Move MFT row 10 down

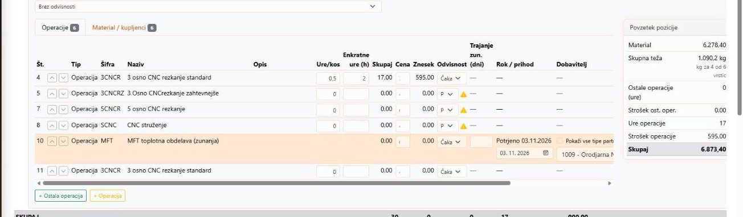[x=63, y=141]
